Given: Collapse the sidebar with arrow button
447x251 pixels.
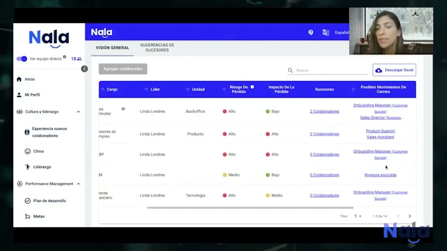Looking at the screenshot, I should pos(85,69).
